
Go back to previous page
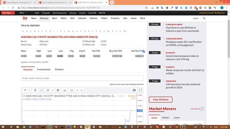pos(3,8)
